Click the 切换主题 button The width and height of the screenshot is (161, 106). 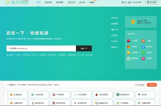click(140, 85)
